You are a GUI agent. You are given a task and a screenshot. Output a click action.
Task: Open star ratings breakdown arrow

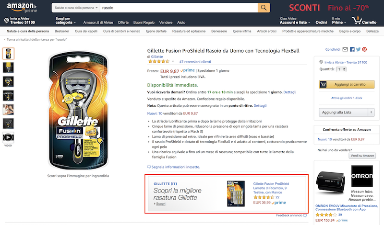(x=173, y=62)
